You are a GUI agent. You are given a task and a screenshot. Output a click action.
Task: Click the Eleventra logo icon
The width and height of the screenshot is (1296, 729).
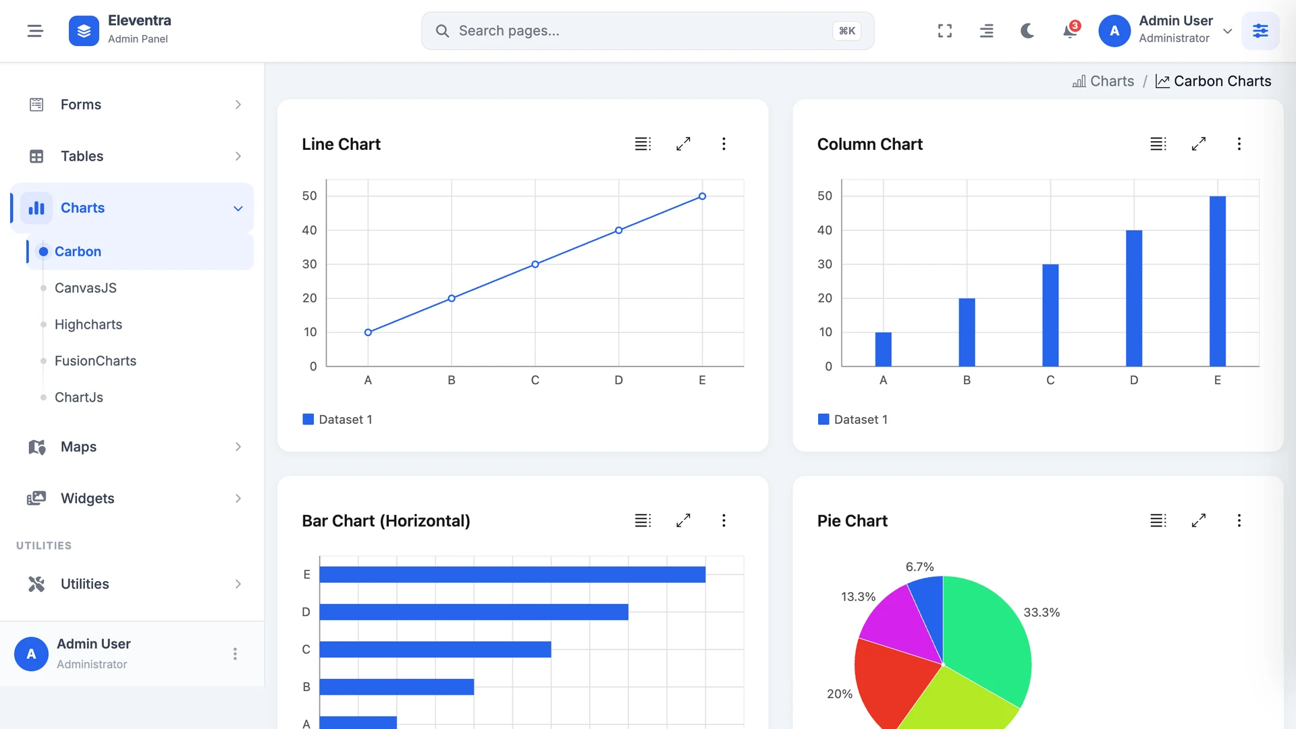pos(84,31)
